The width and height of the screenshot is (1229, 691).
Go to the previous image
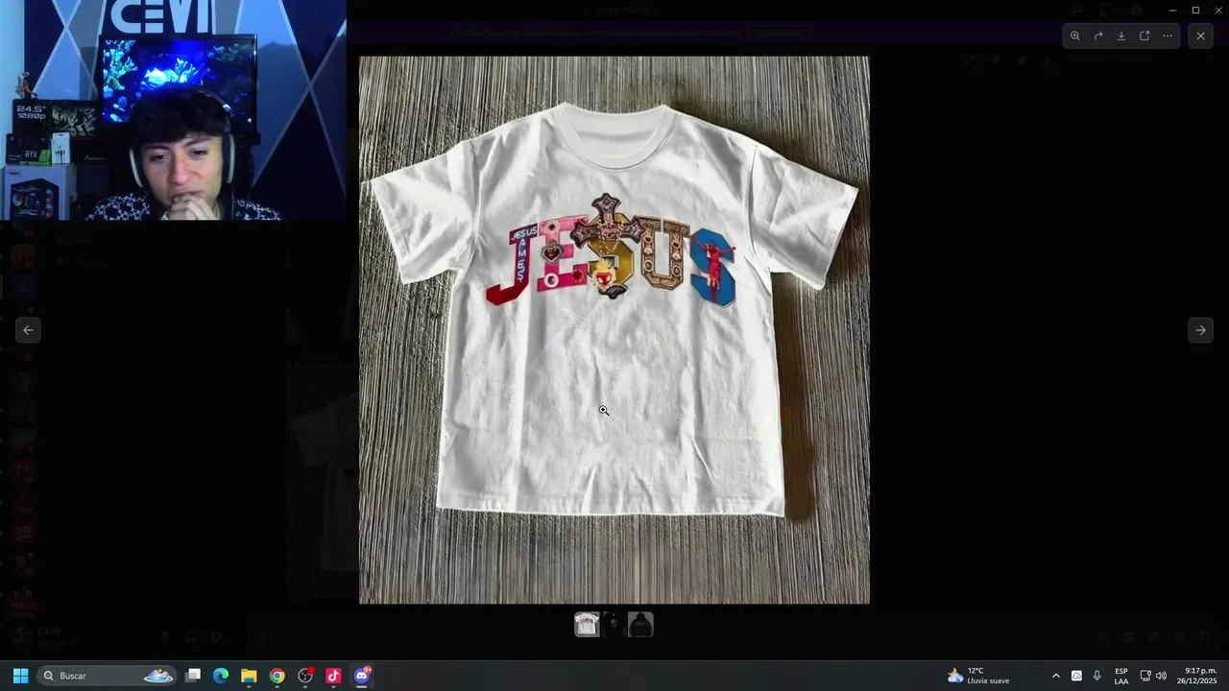(x=28, y=330)
